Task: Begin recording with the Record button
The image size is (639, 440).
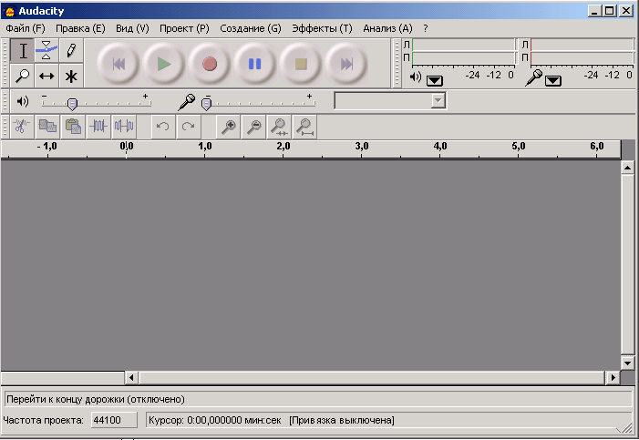Action: [x=210, y=64]
